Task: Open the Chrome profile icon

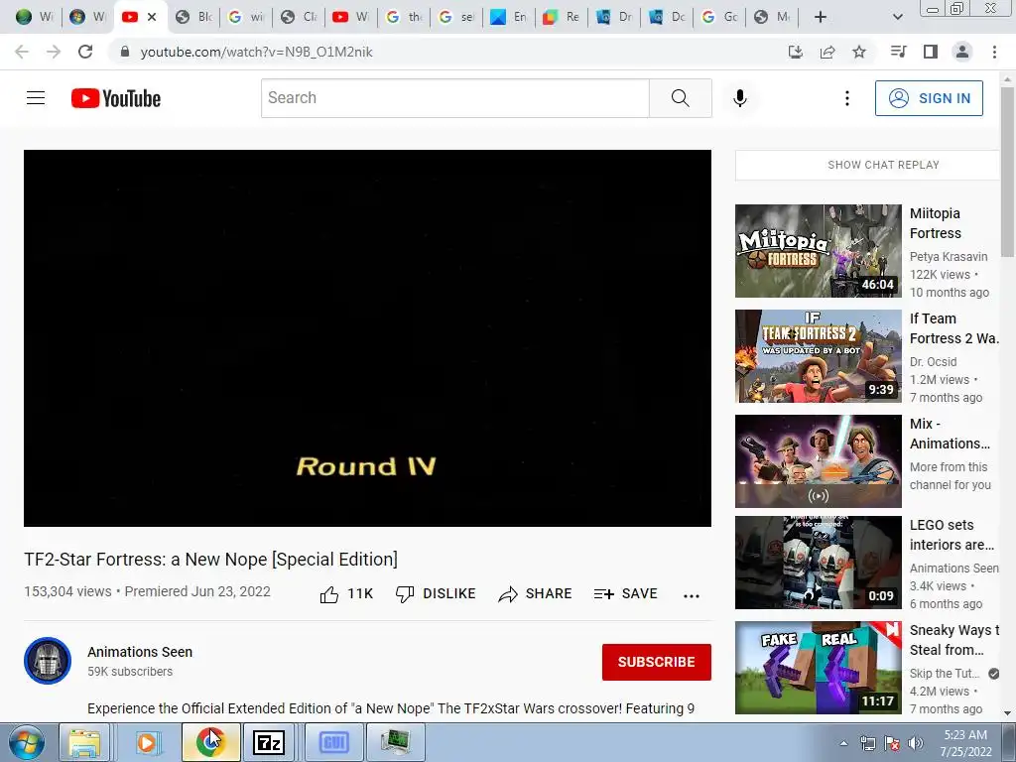Action: (962, 52)
